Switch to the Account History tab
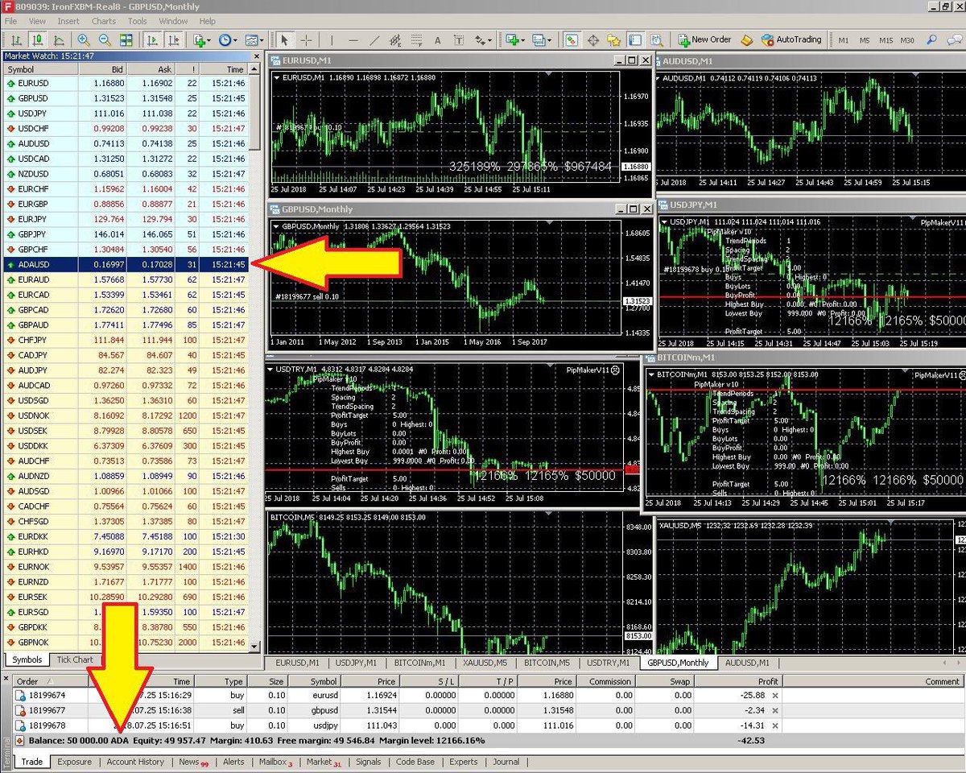Screen dimensions: 966x773 click(x=134, y=762)
